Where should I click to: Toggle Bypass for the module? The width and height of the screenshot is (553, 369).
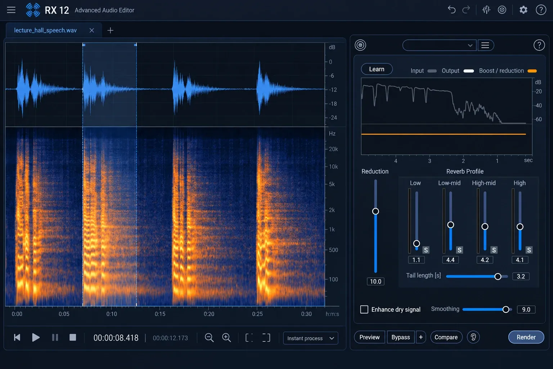[x=401, y=337]
